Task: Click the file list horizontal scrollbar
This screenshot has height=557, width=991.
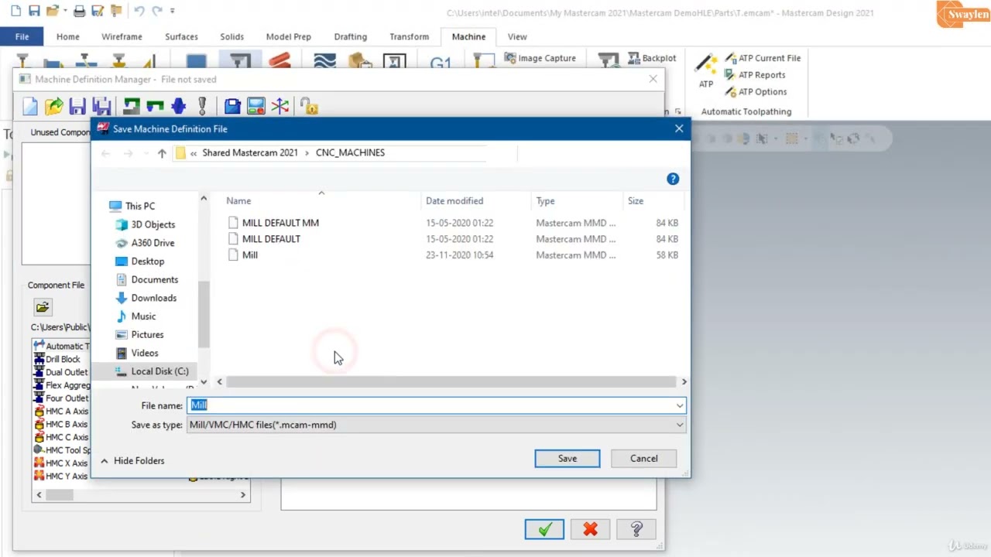Action: (x=451, y=382)
